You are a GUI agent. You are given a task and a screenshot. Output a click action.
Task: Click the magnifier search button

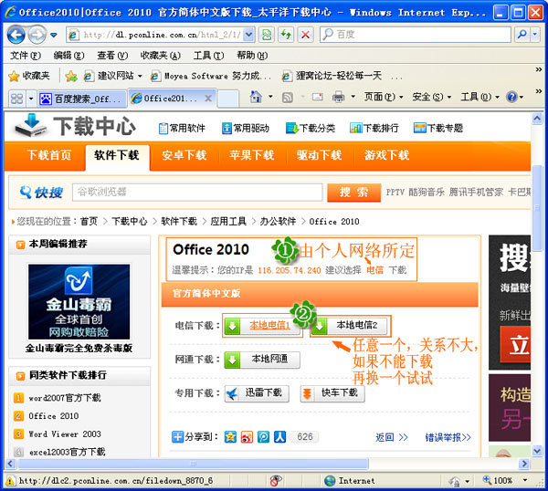(522, 35)
